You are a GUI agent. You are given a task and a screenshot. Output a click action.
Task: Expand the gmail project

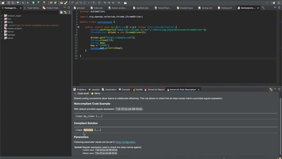point(2,25)
